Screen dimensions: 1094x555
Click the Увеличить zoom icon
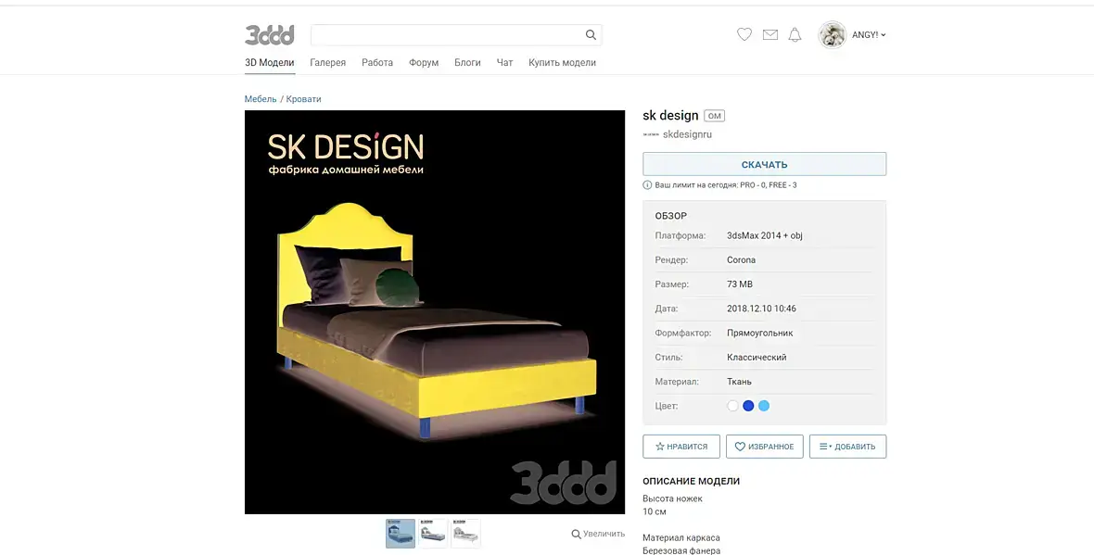(577, 534)
